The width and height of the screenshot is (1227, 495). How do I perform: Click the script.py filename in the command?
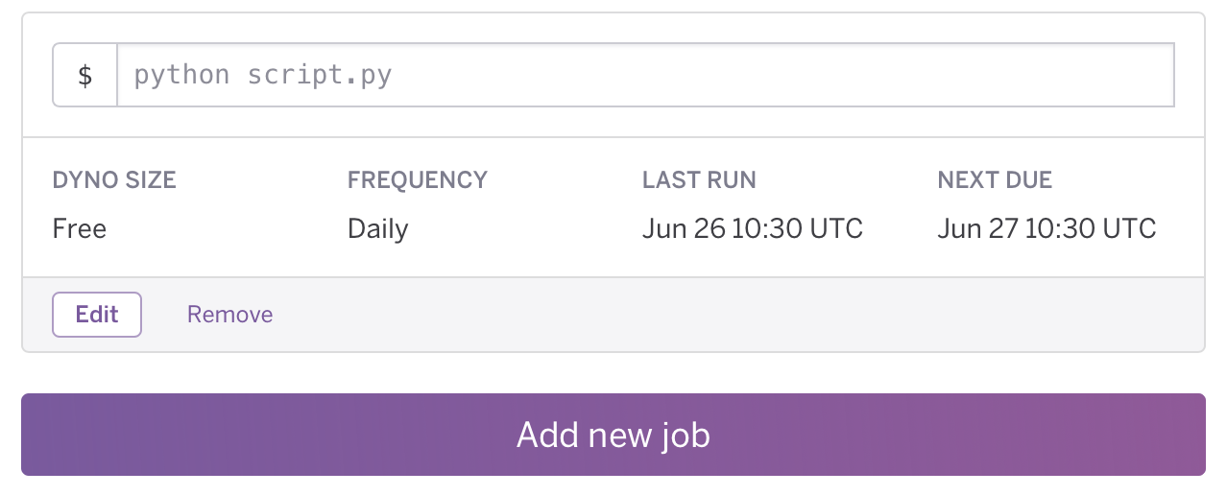click(x=320, y=76)
